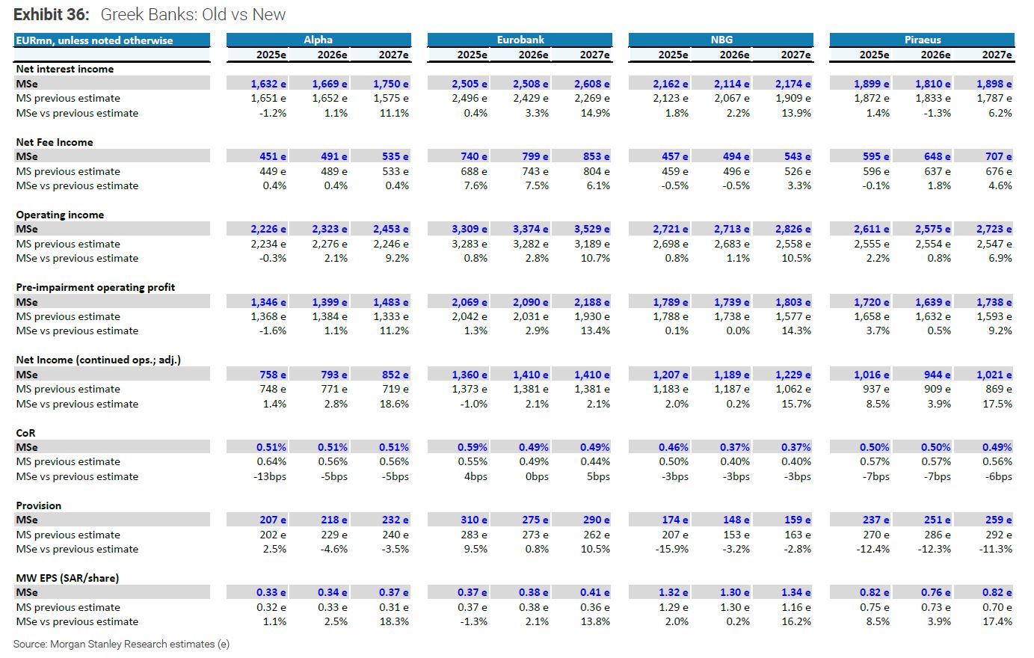
Task: Click the 'CoR' section label
Action: pyautogui.click(x=25, y=433)
